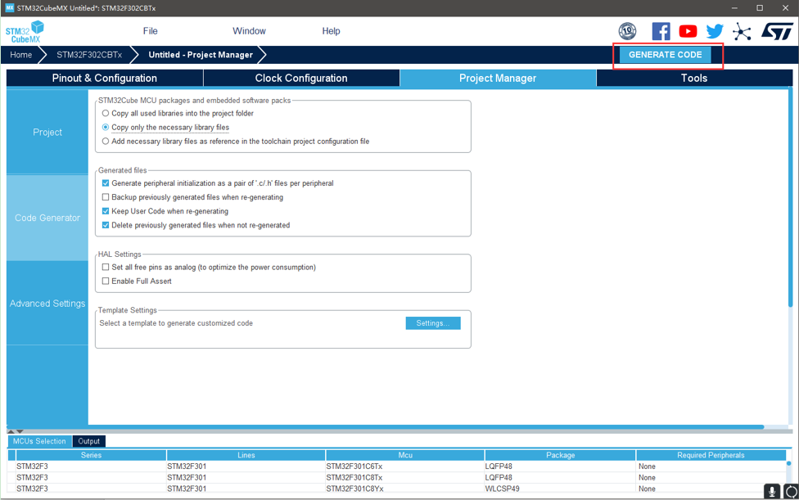Go to Home breadcrumb

click(x=21, y=55)
